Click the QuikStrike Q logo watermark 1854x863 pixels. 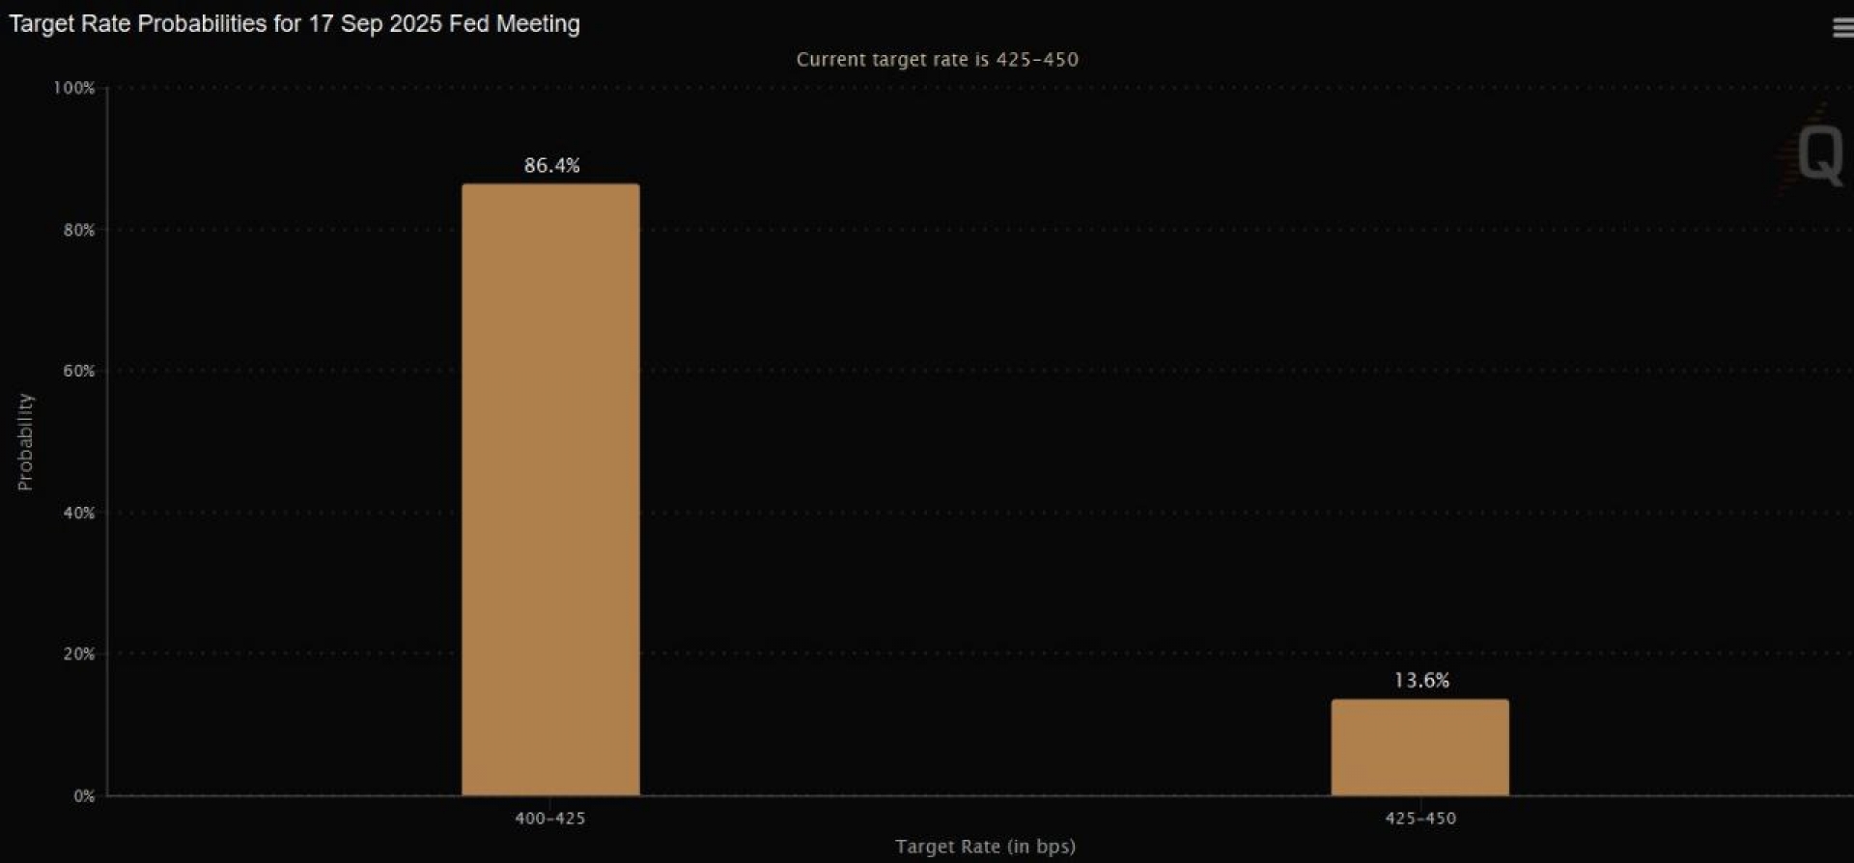pos(1819,154)
